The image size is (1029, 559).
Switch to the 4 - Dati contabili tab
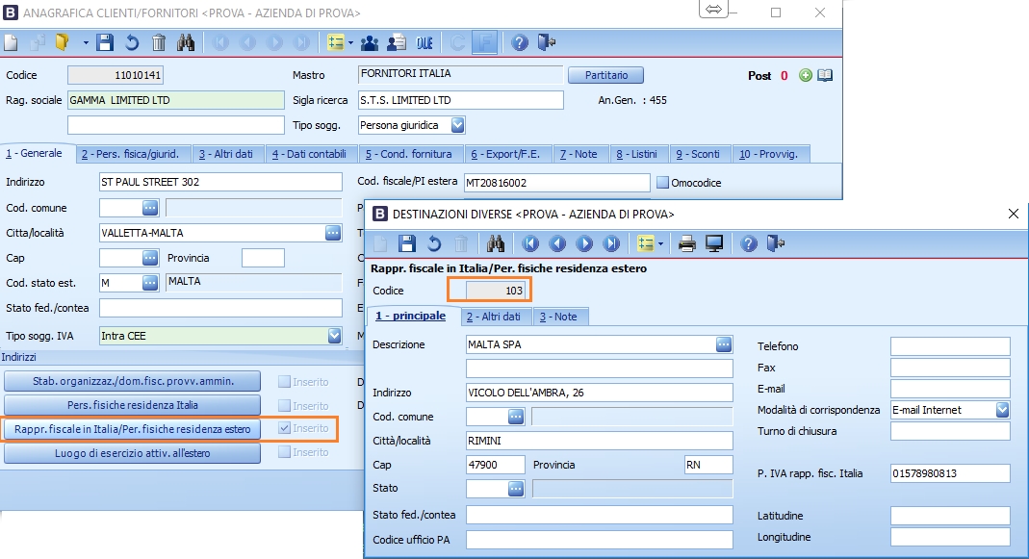point(309,154)
